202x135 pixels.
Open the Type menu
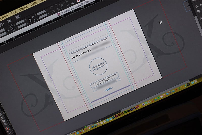click(14, 13)
